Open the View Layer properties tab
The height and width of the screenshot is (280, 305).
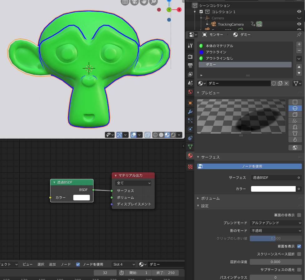point(190,74)
